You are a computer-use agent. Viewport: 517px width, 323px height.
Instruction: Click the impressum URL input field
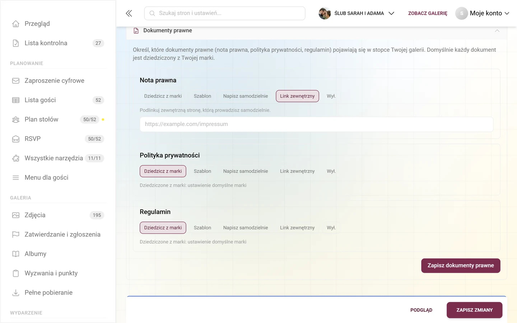pyautogui.click(x=316, y=124)
